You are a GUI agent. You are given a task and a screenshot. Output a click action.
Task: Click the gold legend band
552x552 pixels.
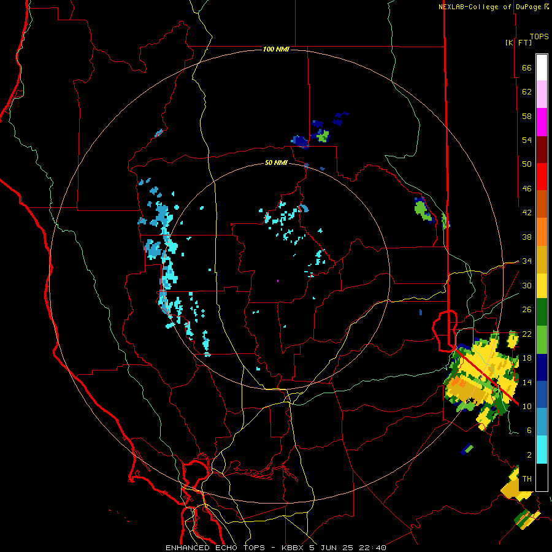(x=542, y=259)
